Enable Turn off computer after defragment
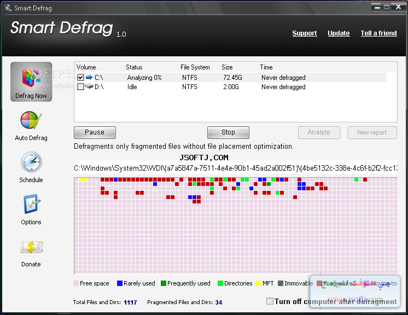The height and width of the screenshot is (315, 408). (x=270, y=301)
